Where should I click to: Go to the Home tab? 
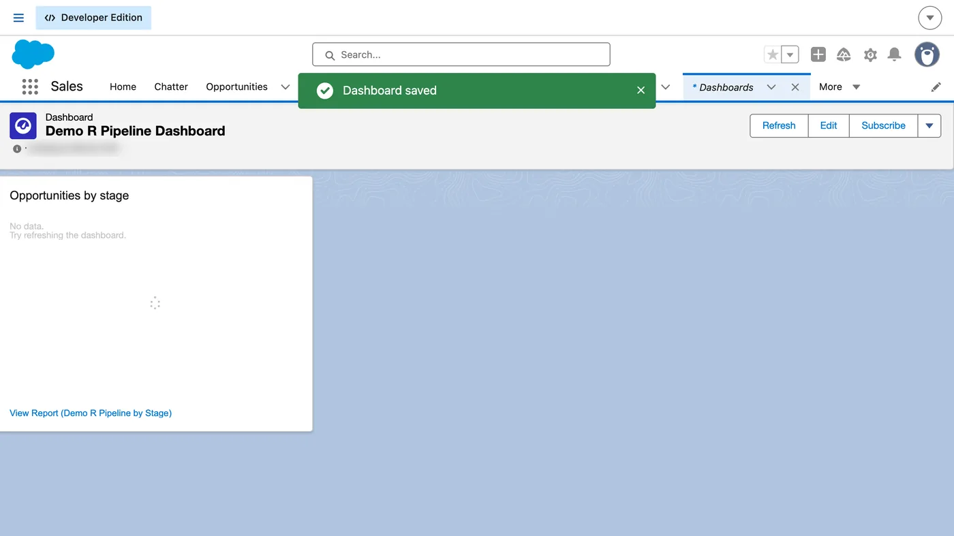tap(123, 86)
